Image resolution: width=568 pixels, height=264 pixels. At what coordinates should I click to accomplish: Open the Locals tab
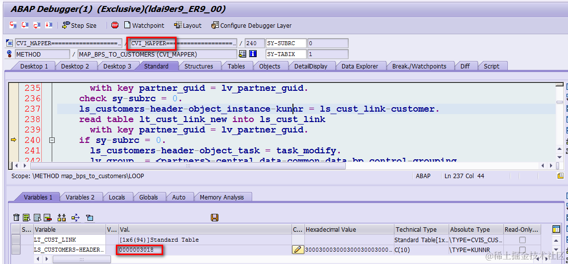tap(117, 198)
